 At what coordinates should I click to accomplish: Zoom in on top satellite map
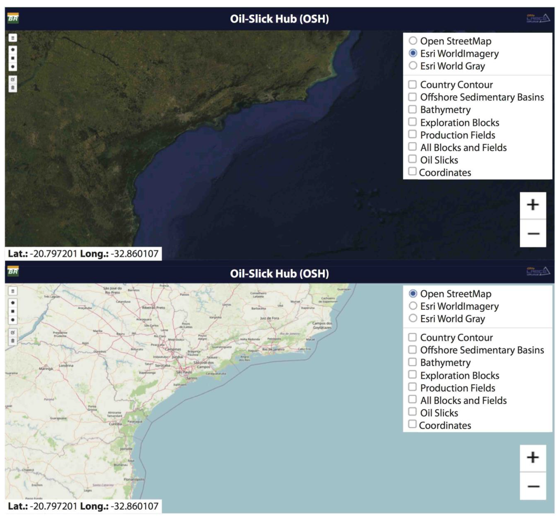pos(533,205)
